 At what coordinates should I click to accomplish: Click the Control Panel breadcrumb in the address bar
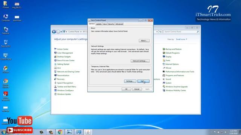pos(74,31)
